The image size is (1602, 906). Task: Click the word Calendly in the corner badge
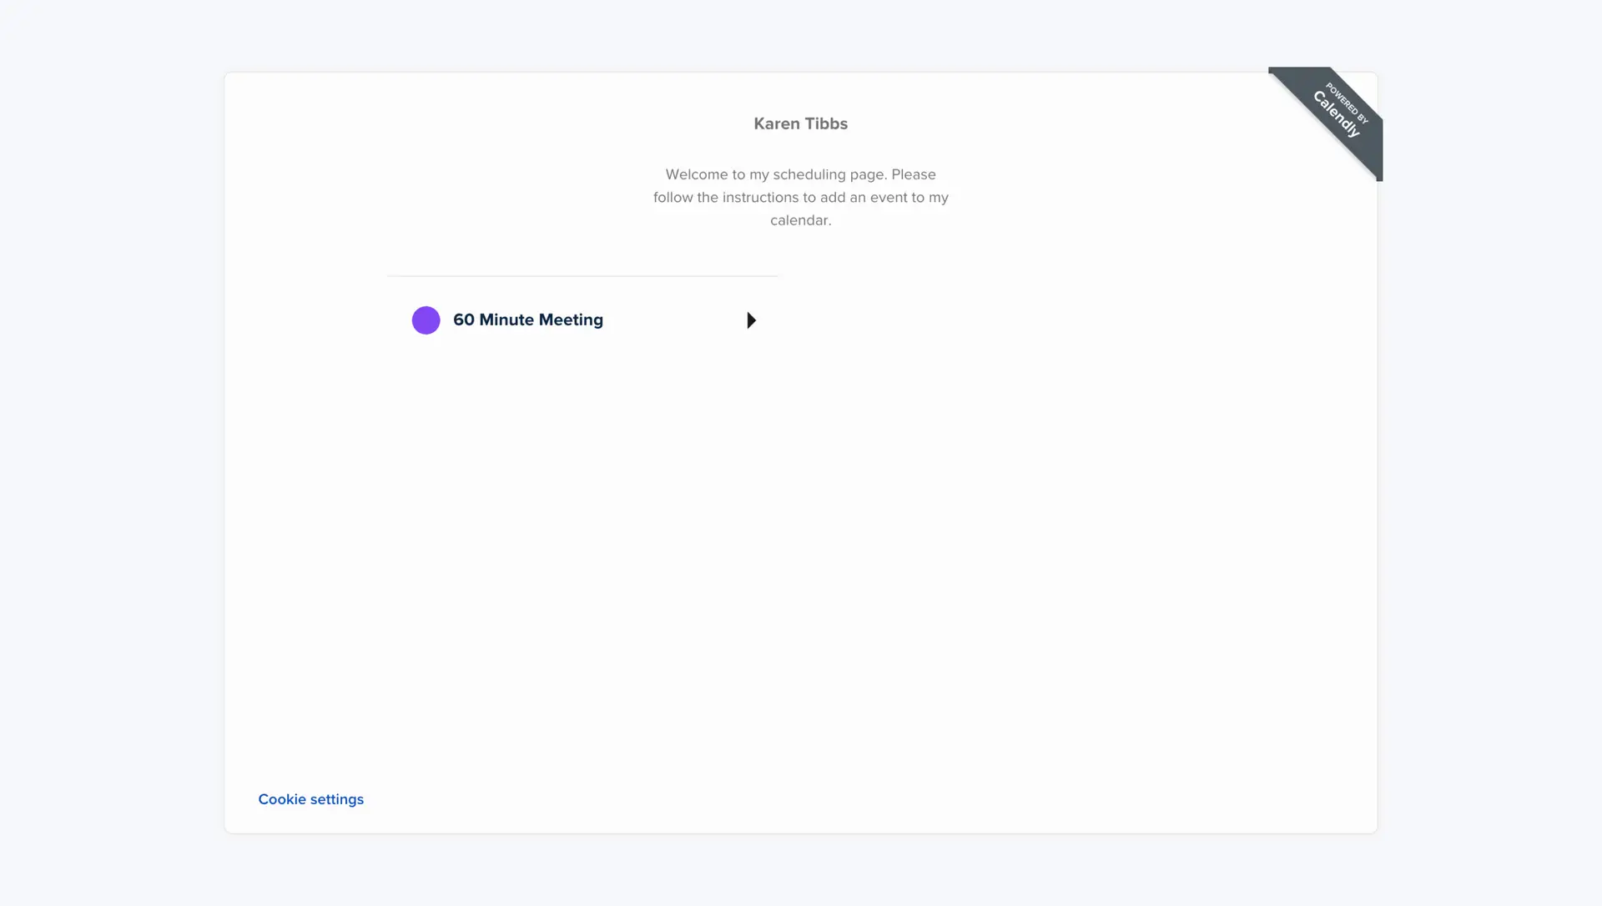point(1335,114)
